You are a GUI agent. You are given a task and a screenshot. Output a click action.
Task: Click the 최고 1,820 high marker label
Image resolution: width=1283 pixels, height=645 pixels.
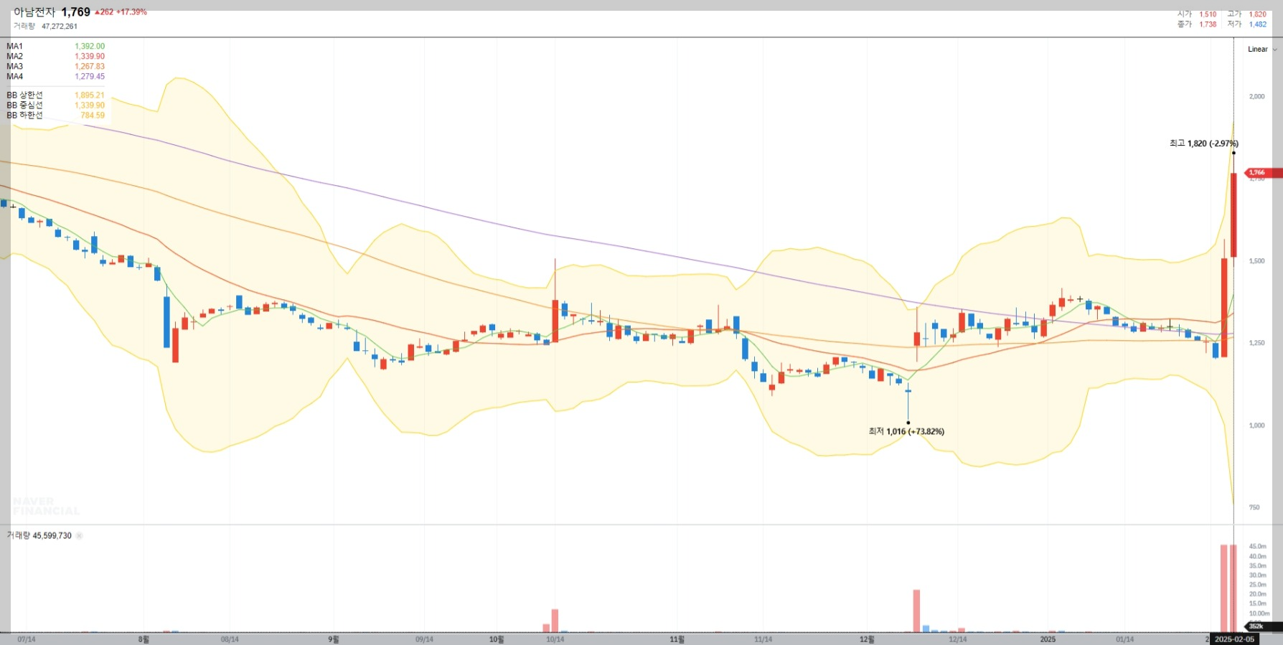(1203, 143)
